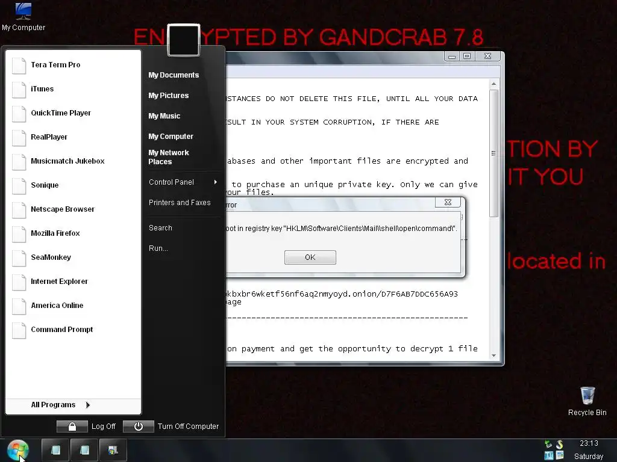Click the Command Prompt label text
Screen dimensions: 617x462
tap(62, 330)
